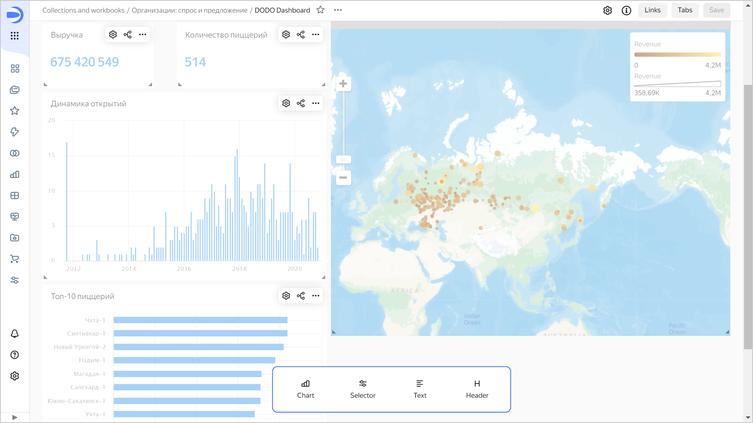Open notifications bell icon
The width and height of the screenshot is (753, 423).
click(x=15, y=334)
